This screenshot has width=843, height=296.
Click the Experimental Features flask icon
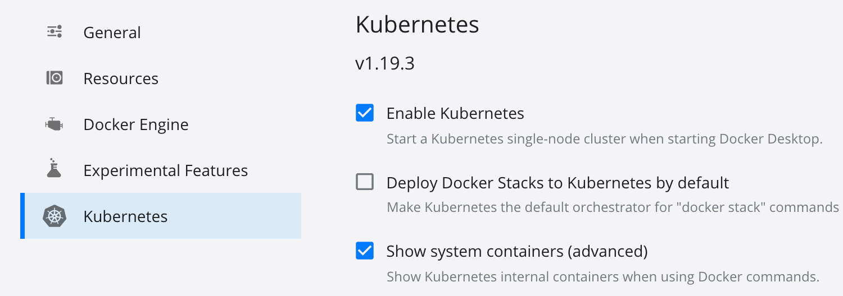[54, 170]
